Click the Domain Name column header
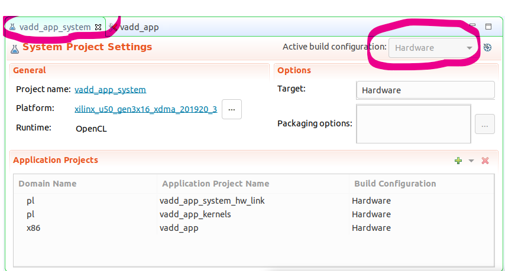Image resolution: width=505 pixels, height=271 pixels. (47, 184)
